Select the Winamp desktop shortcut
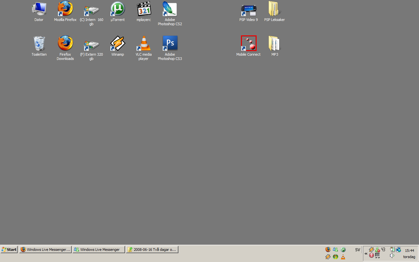 coord(118,46)
